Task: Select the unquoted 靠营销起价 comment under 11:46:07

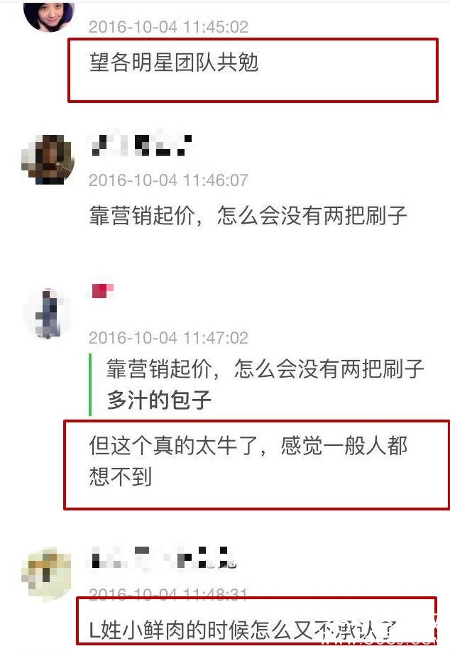Action: pyautogui.click(x=248, y=216)
